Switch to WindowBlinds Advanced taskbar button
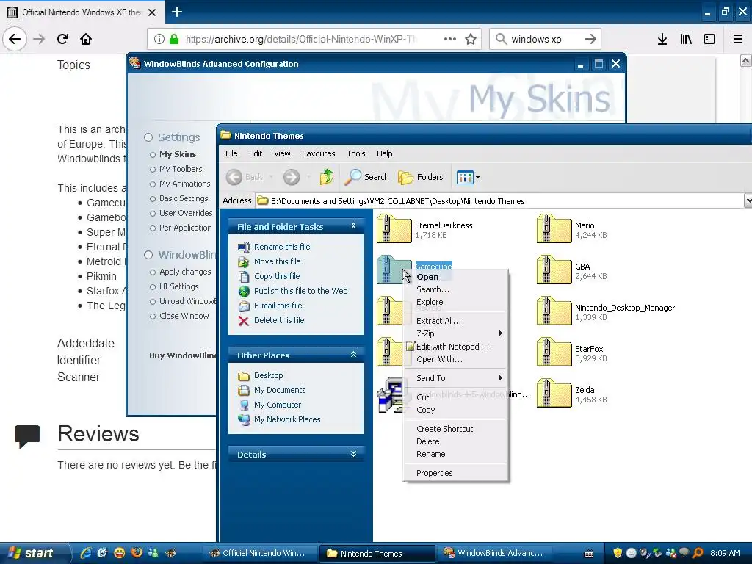This screenshot has width=752, height=564. coord(493,553)
